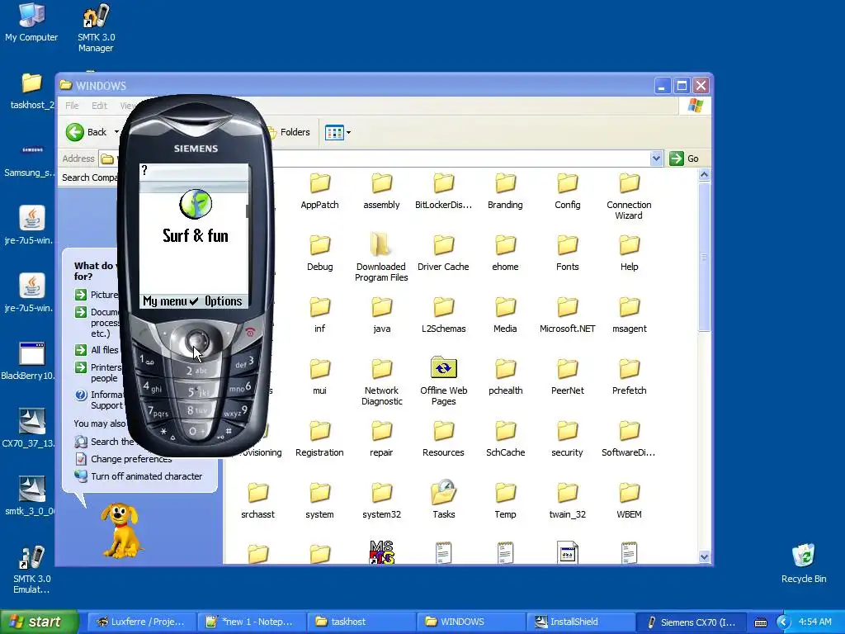
Task: Select the system32 folder
Action: (381, 501)
